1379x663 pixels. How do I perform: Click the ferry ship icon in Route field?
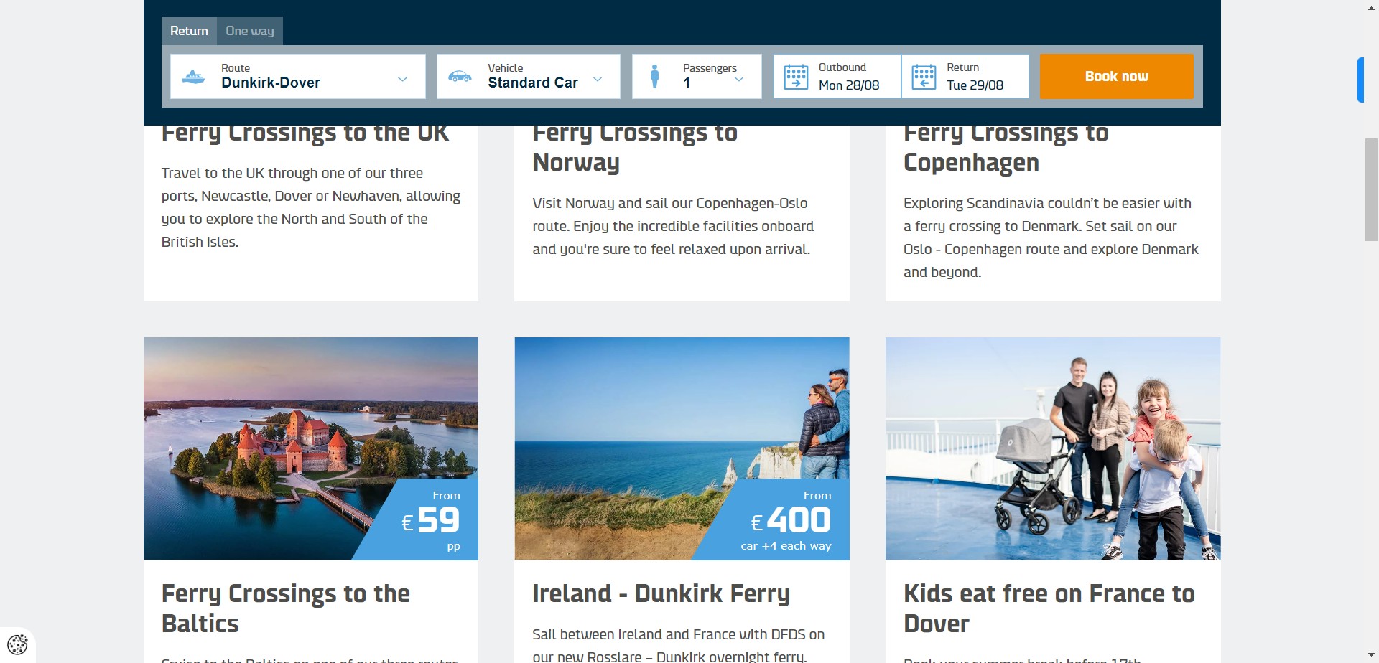[193, 76]
